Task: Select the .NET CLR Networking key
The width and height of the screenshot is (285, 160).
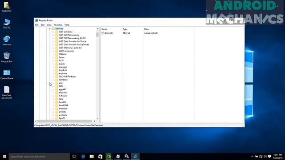Action: (69, 35)
